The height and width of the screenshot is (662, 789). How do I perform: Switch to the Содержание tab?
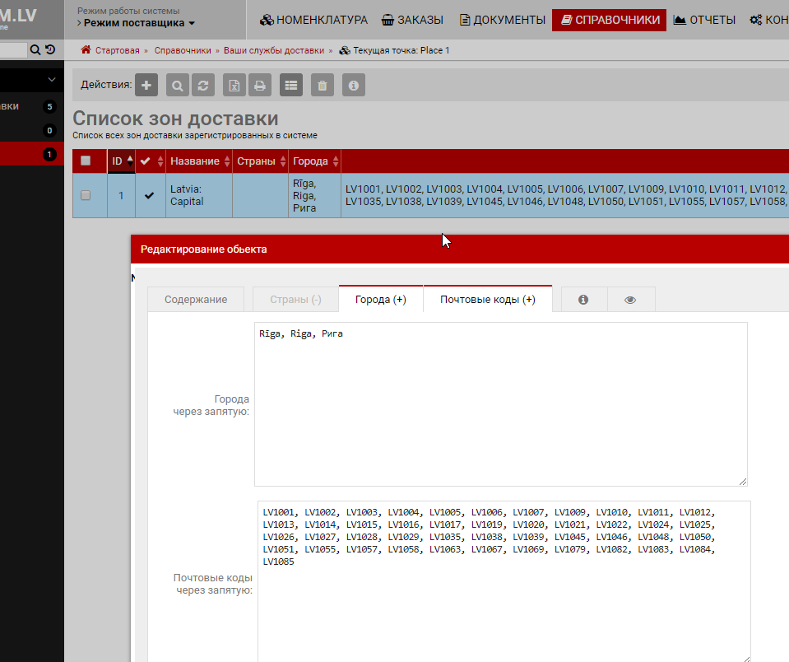tap(196, 300)
